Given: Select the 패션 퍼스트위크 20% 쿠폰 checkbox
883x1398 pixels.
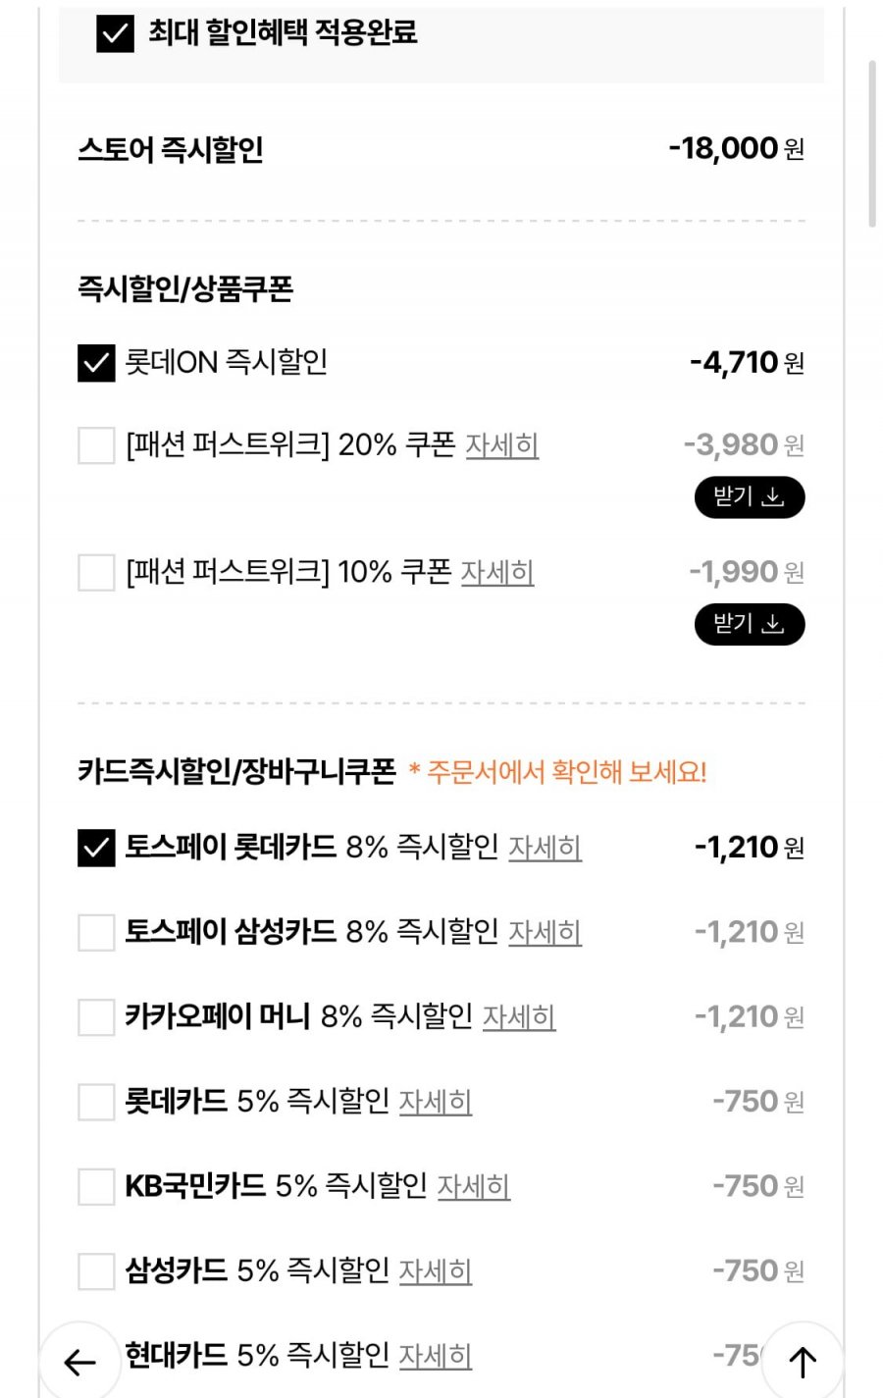Looking at the screenshot, I should (96, 445).
